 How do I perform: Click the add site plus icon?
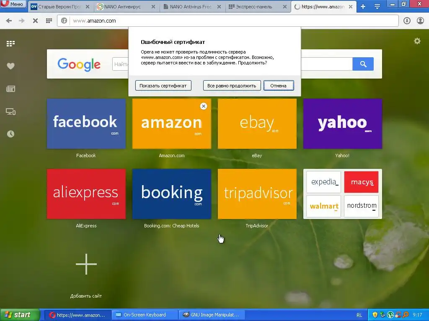[x=86, y=264]
